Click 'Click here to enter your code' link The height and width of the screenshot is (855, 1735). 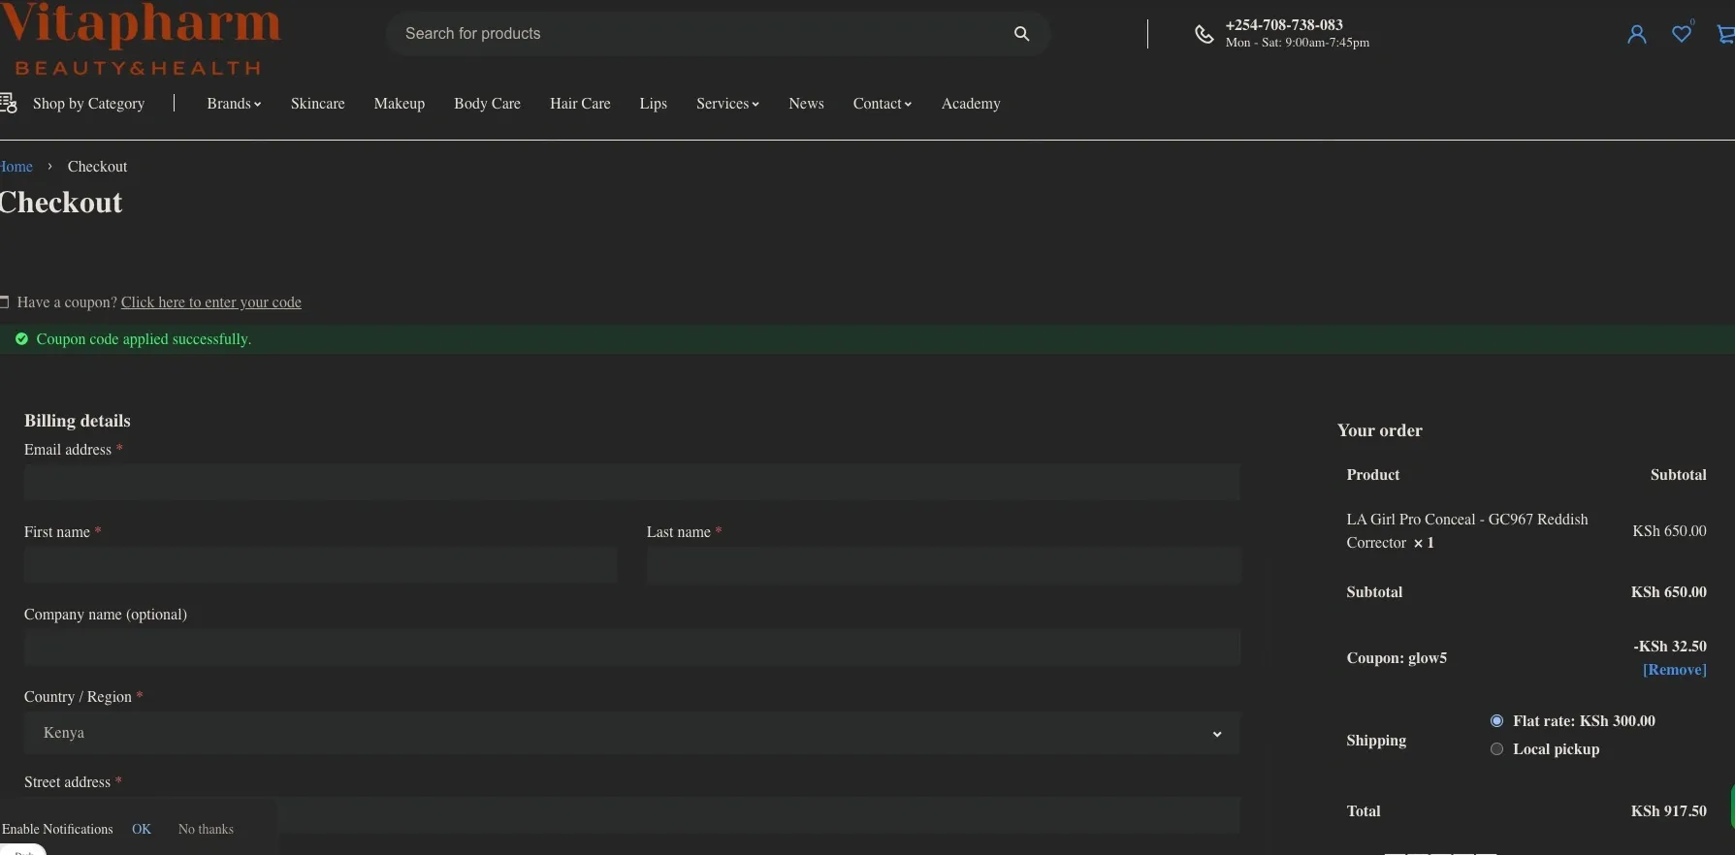pyautogui.click(x=211, y=302)
